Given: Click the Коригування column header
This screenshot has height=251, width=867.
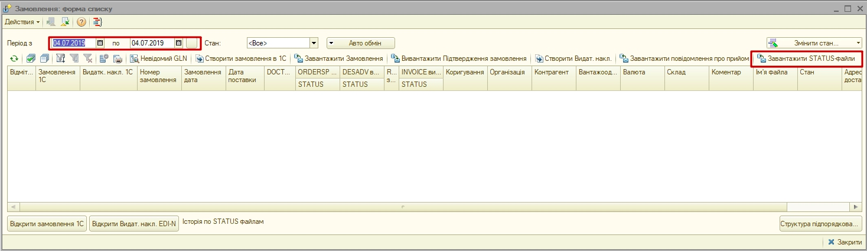Looking at the screenshot, I should point(465,78).
